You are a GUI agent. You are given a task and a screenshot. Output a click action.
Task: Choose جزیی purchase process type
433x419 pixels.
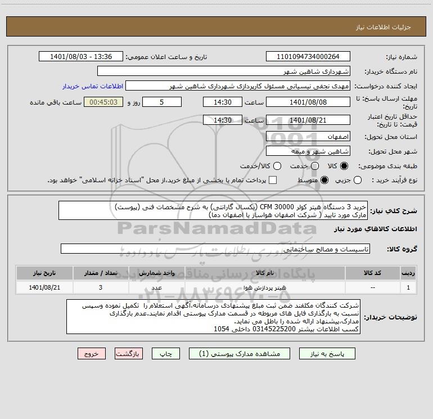pos(358,180)
